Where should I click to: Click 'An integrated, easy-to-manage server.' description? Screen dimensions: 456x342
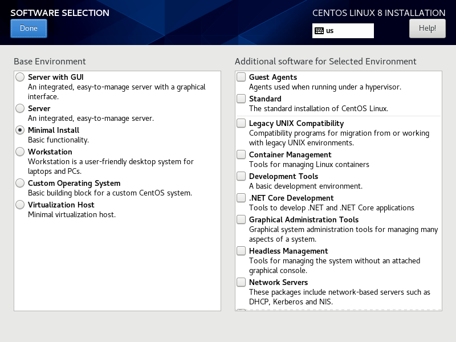point(91,119)
